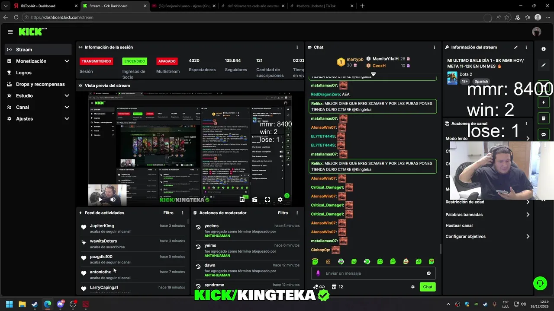The width and height of the screenshot is (554, 311).
Task: Open stream preview settings gear
Action: coord(280,200)
